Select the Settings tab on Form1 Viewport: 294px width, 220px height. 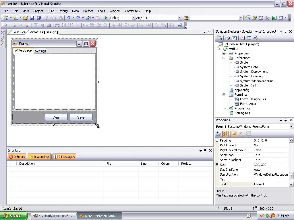[x=40, y=51]
